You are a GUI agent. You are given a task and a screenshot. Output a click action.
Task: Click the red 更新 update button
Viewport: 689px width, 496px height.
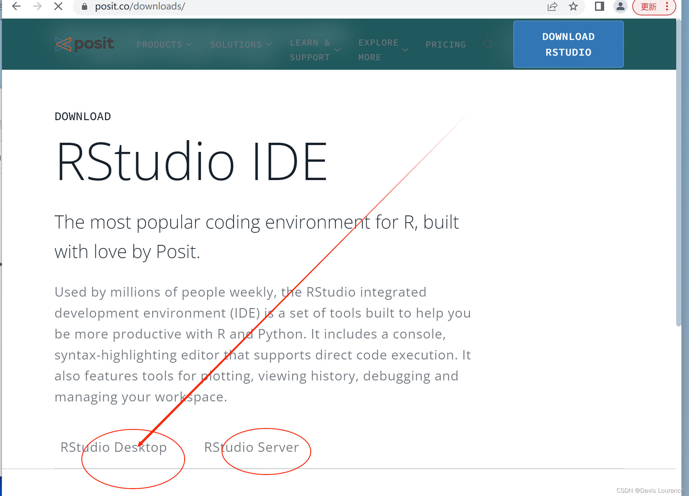click(649, 7)
